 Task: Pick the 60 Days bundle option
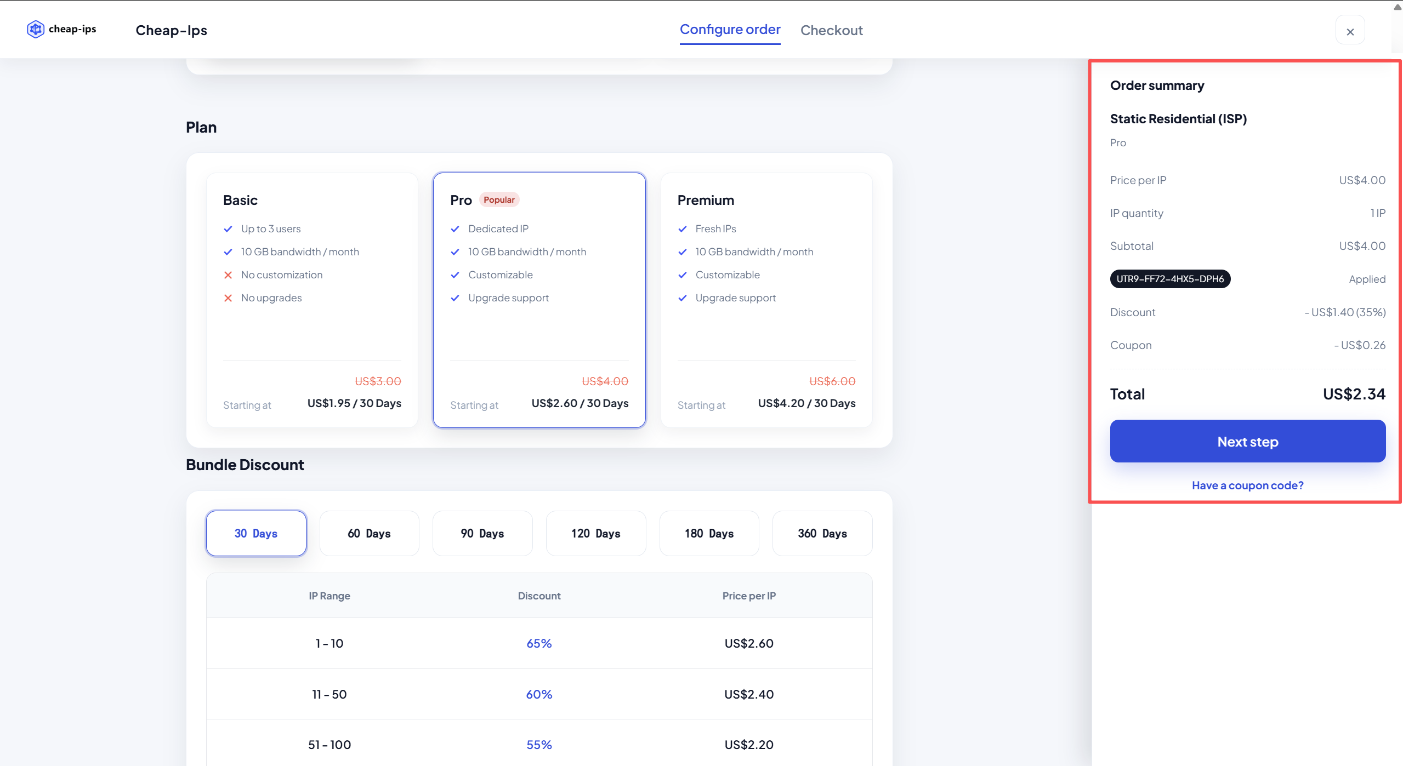(369, 533)
